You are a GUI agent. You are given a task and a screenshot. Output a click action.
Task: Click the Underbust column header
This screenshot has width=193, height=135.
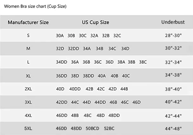(173, 22)
